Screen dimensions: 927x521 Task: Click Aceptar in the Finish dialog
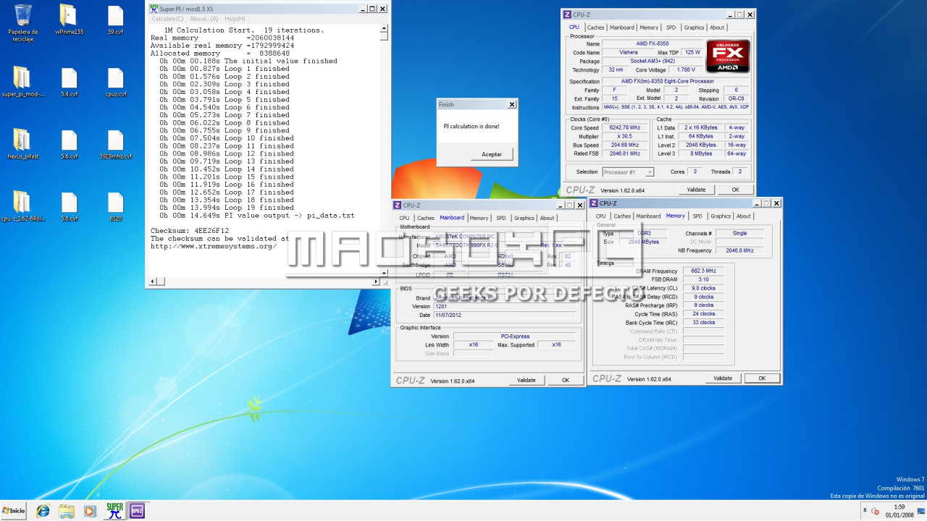[x=492, y=154]
